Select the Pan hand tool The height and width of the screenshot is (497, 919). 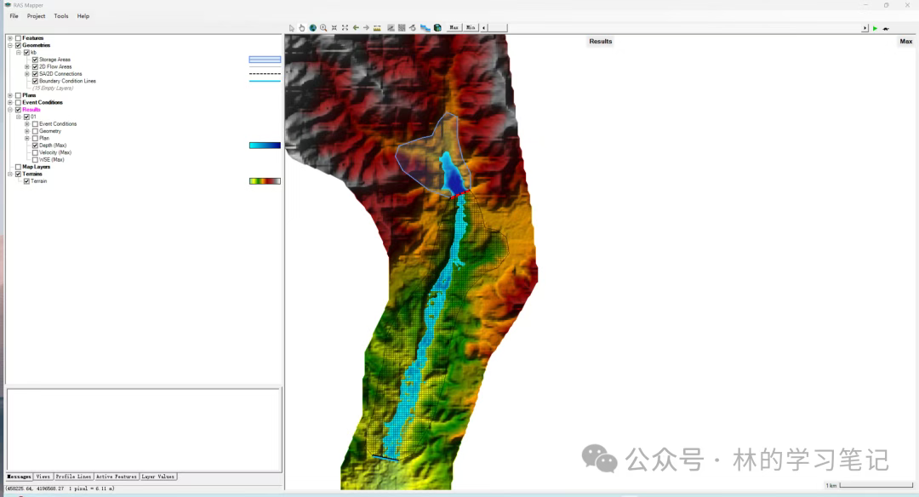[302, 28]
